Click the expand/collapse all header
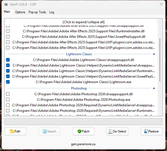This screenshot has width=167, height=151. pyautogui.click(x=84, y=22)
